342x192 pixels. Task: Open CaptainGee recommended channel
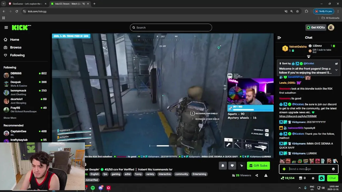(25, 133)
